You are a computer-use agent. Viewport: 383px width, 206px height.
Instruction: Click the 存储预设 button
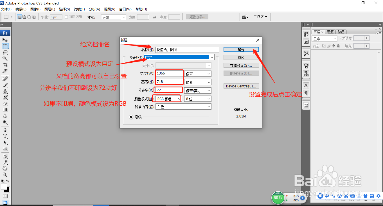pos(241,65)
